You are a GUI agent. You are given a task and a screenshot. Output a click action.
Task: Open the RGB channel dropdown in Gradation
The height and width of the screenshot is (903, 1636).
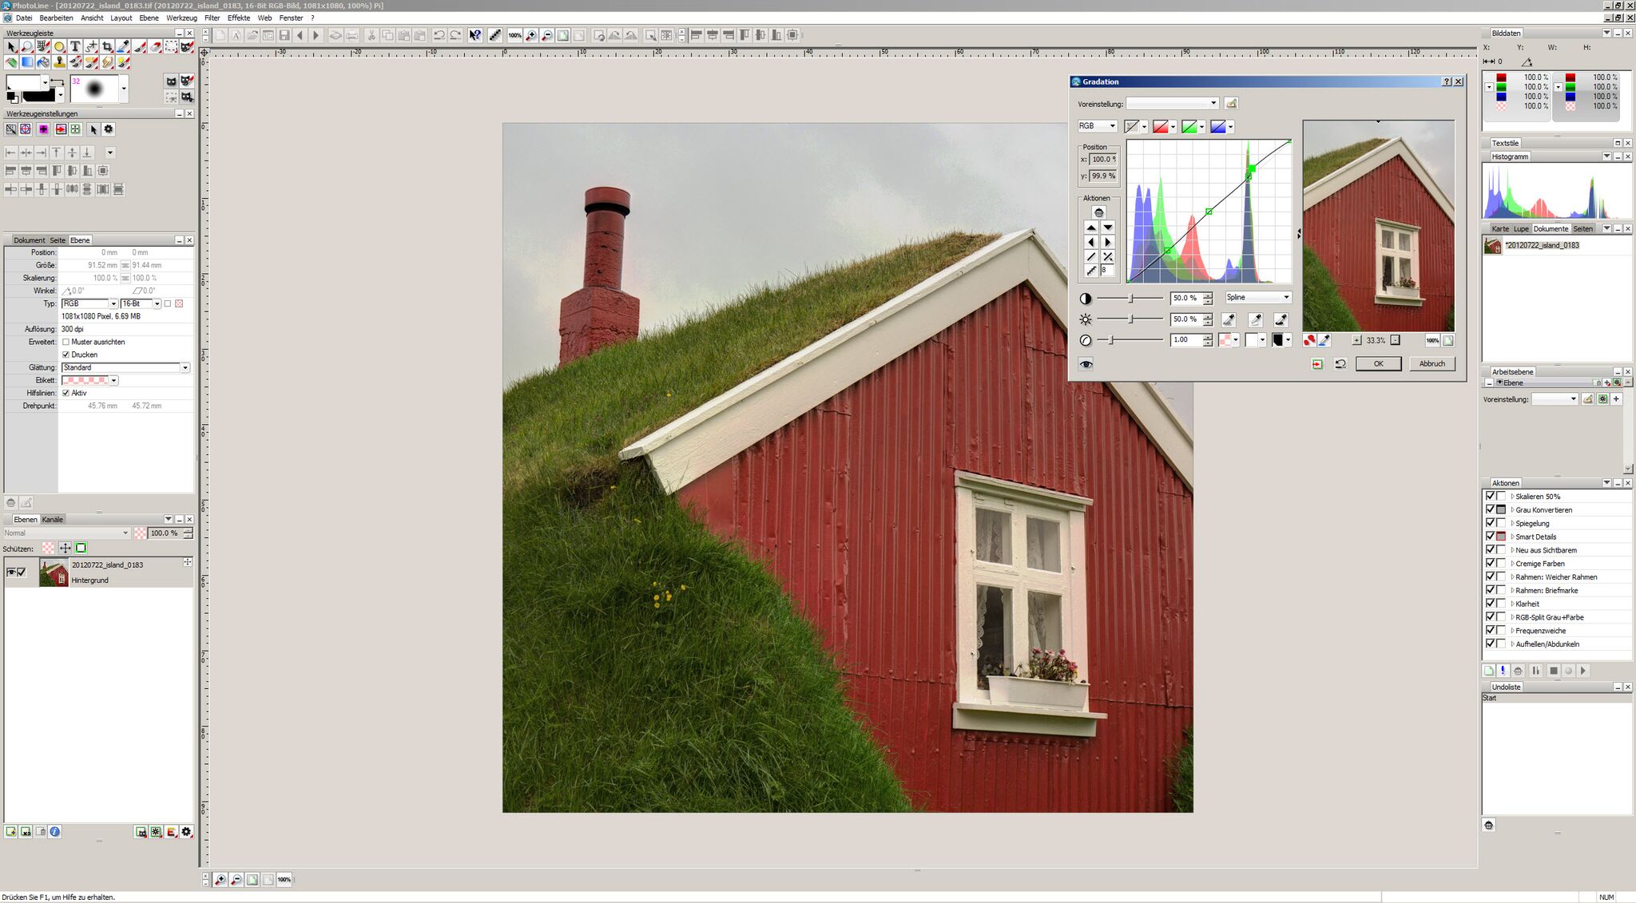coord(1098,125)
